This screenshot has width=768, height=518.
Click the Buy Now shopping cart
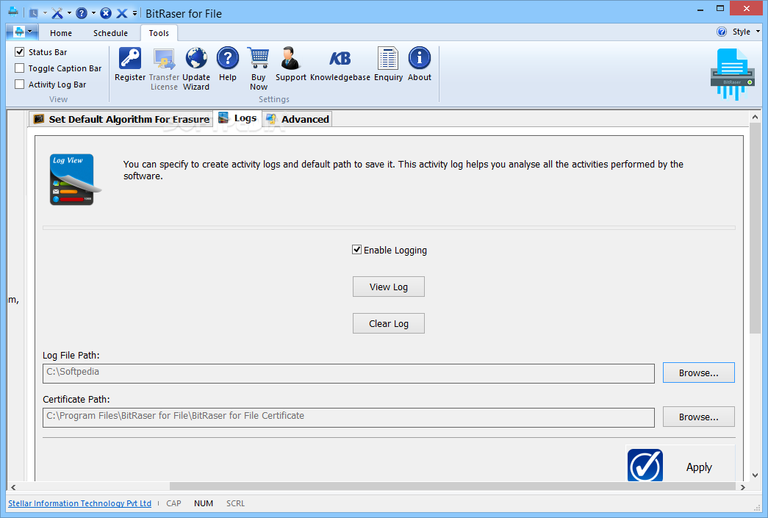[x=259, y=58]
